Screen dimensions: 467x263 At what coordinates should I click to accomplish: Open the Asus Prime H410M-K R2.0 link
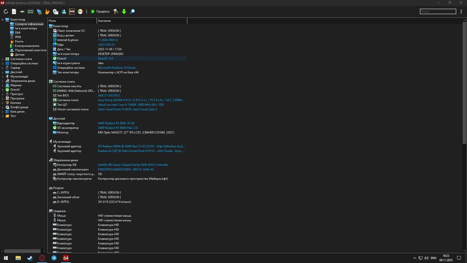(x=141, y=100)
